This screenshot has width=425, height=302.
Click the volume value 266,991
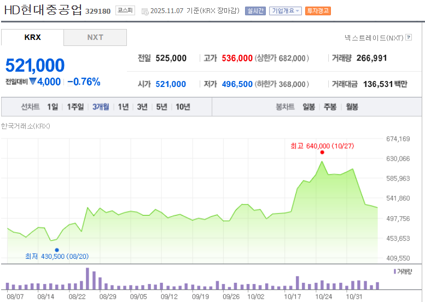coord(371,58)
